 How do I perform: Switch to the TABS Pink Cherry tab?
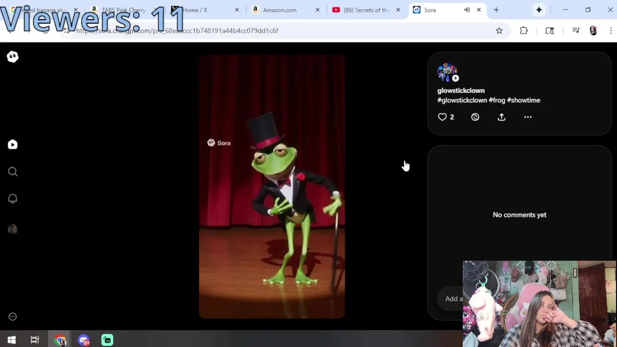pyautogui.click(x=123, y=10)
